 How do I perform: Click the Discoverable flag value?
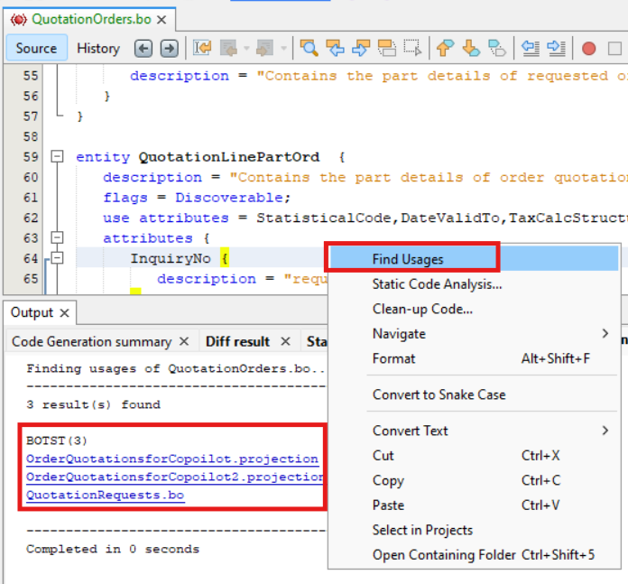(228, 198)
